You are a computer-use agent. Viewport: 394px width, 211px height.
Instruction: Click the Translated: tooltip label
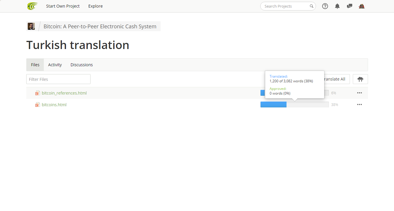(279, 76)
